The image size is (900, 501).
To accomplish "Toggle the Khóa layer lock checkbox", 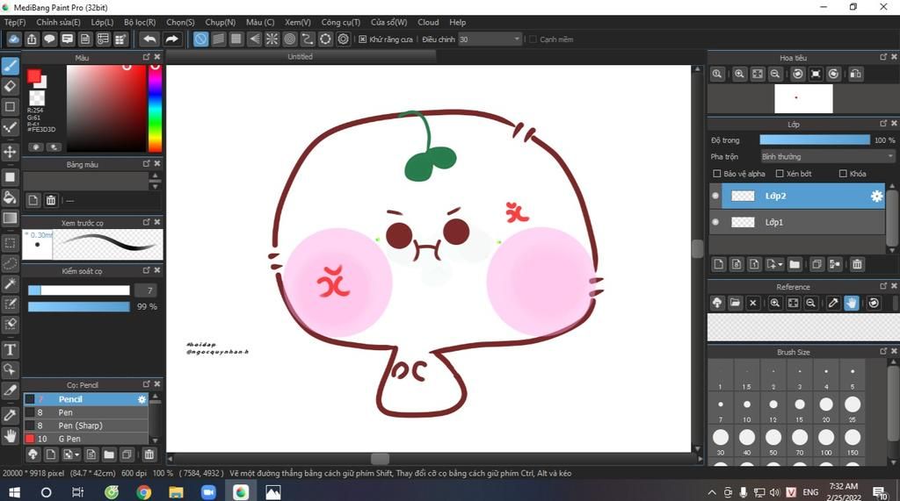I will pyautogui.click(x=843, y=174).
